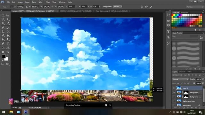Open the blend mode Normal dropdown
205x115 pixels.
coord(180,79)
